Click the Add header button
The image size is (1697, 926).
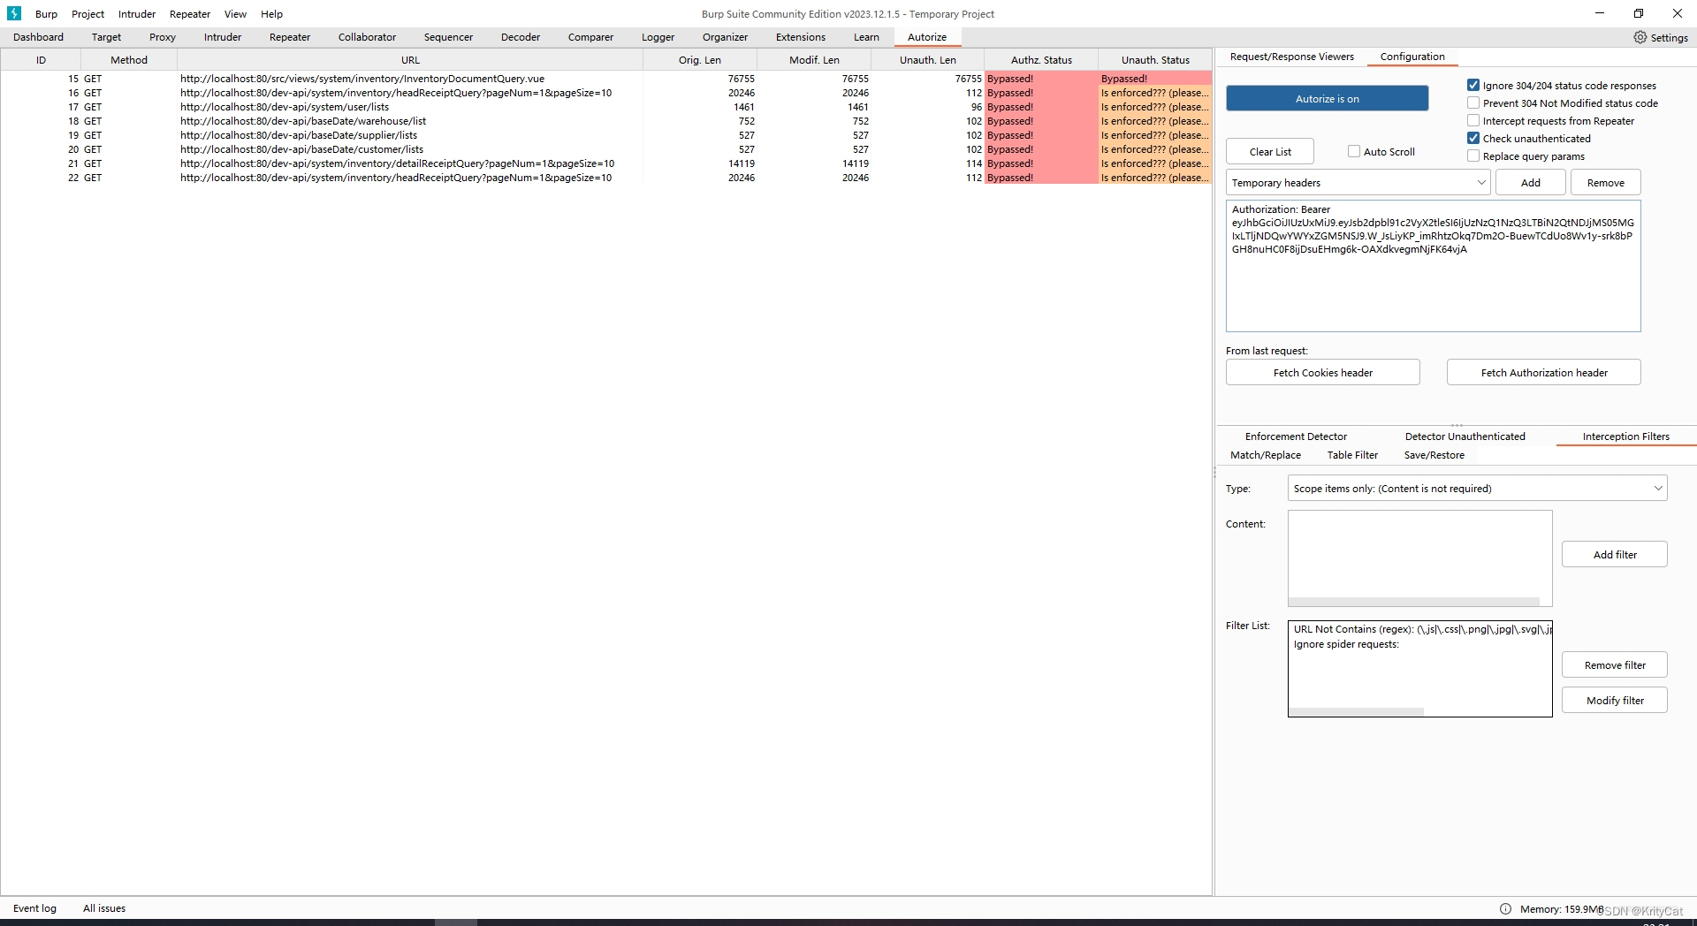(1531, 183)
